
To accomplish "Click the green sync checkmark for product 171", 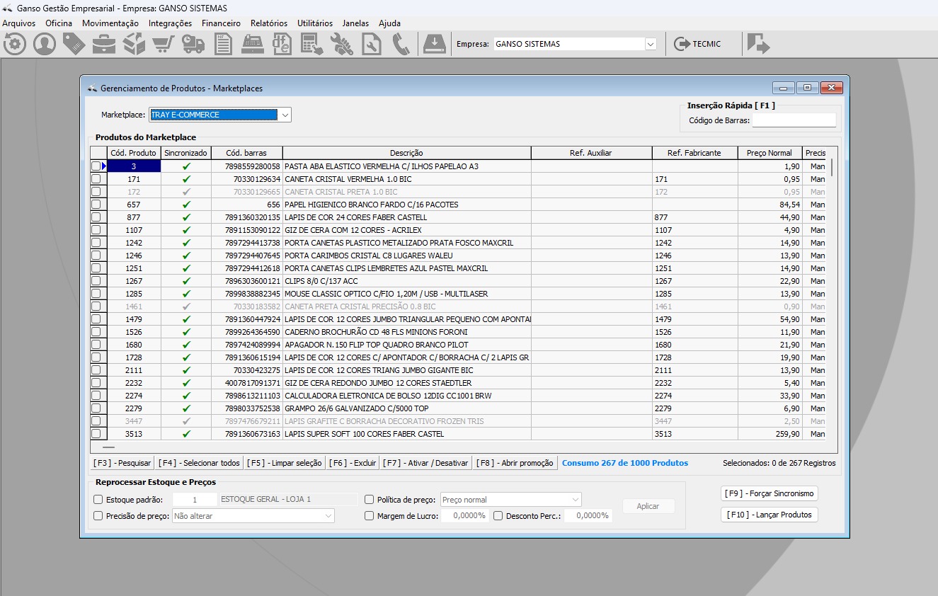I will pyautogui.click(x=186, y=179).
